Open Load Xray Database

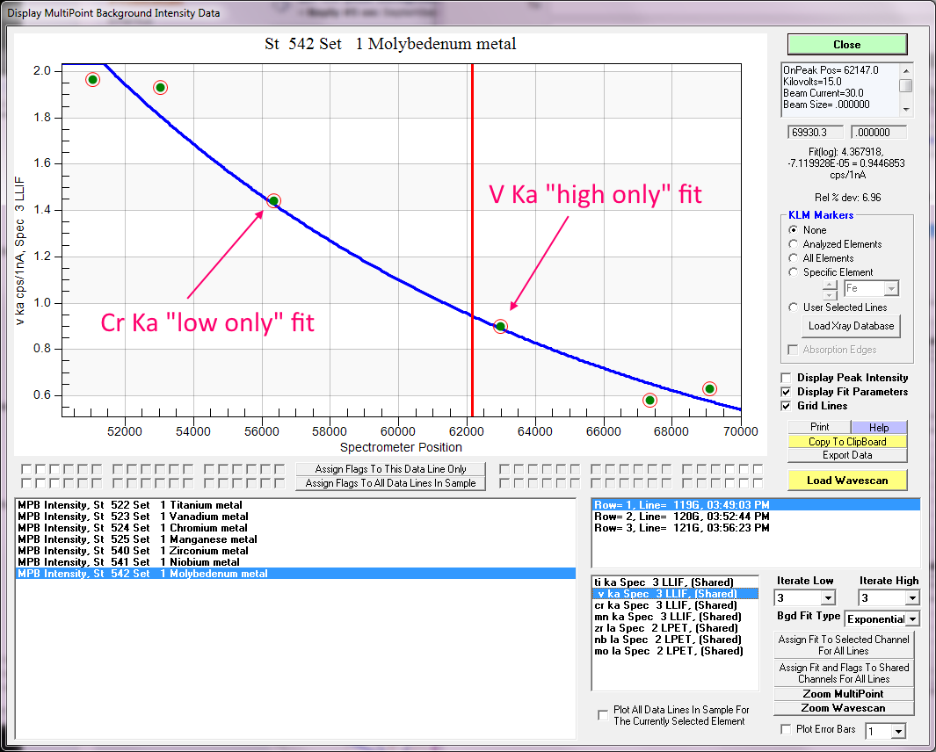[850, 326]
